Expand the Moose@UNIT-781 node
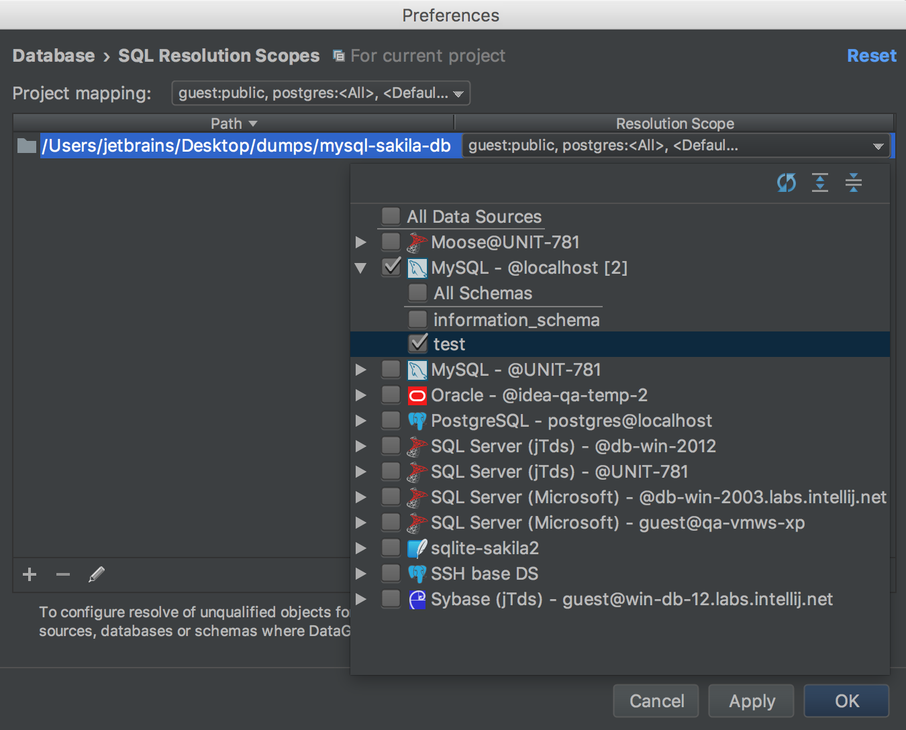Viewport: 906px width, 730px height. 361,242
